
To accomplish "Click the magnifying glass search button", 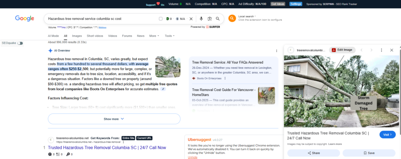I will 219,19.
